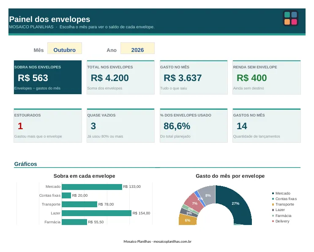Select the Farmácia bar in the chart

(x=74, y=222)
